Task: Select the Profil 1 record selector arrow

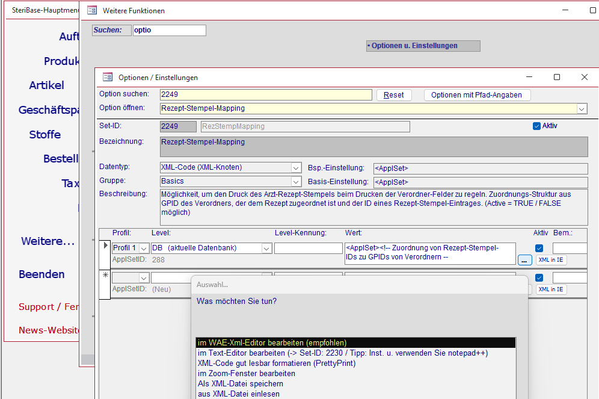Action: coord(105,246)
